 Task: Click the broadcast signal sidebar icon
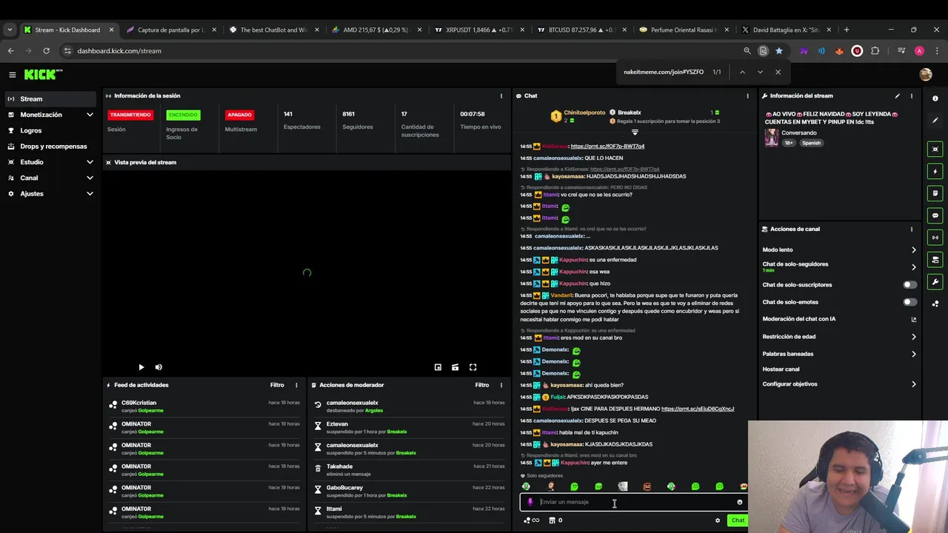coord(935,238)
